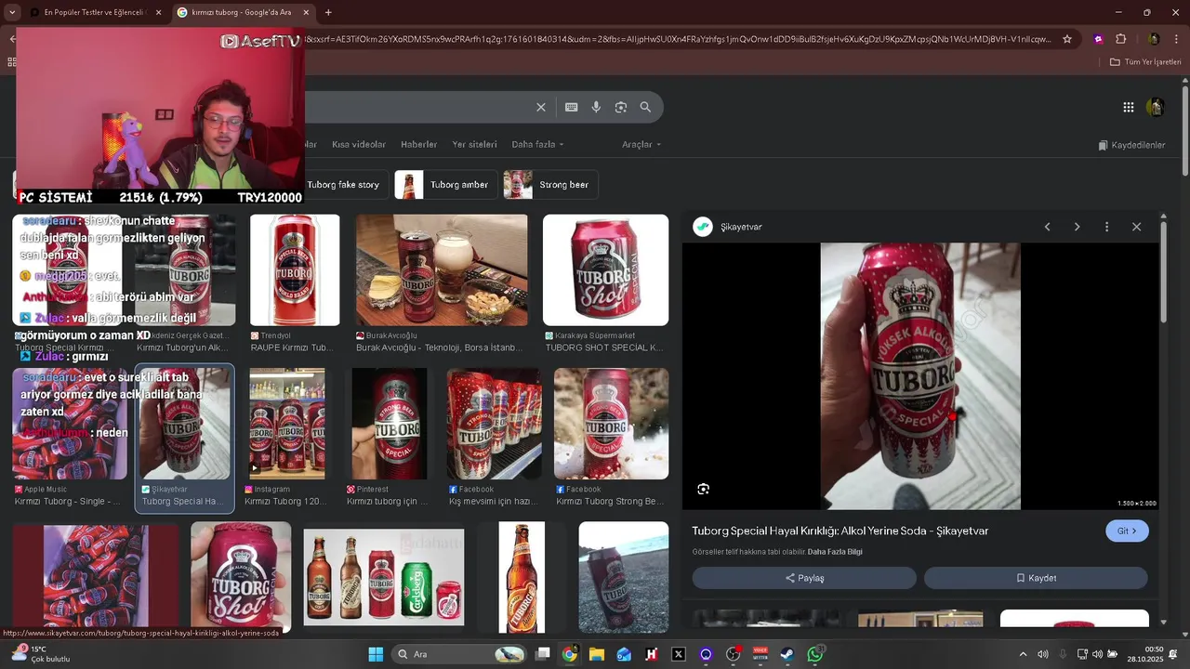The width and height of the screenshot is (1190, 669).
Task: Open the Windows Start menu
Action: coord(376,654)
